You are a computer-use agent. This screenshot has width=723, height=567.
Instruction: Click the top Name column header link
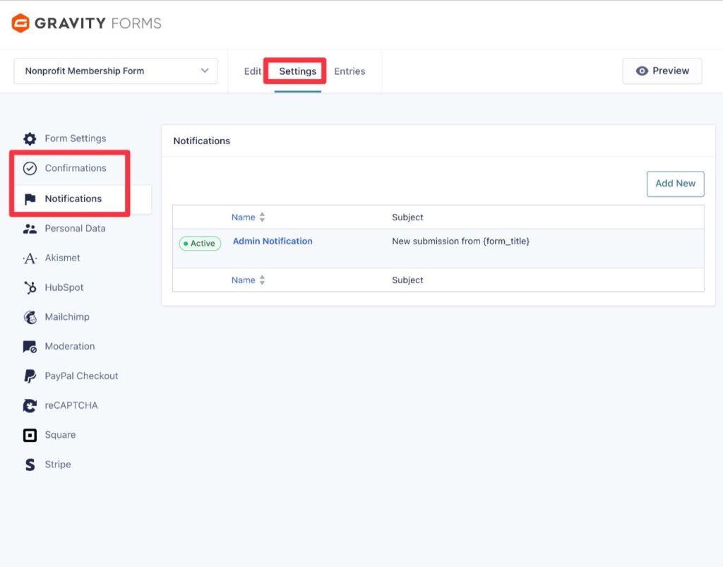click(x=244, y=217)
